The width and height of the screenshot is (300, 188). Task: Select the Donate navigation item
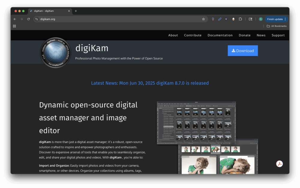point(244,35)
